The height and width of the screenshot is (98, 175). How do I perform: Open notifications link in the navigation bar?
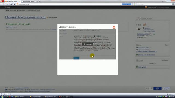click(x=32, y=11)
